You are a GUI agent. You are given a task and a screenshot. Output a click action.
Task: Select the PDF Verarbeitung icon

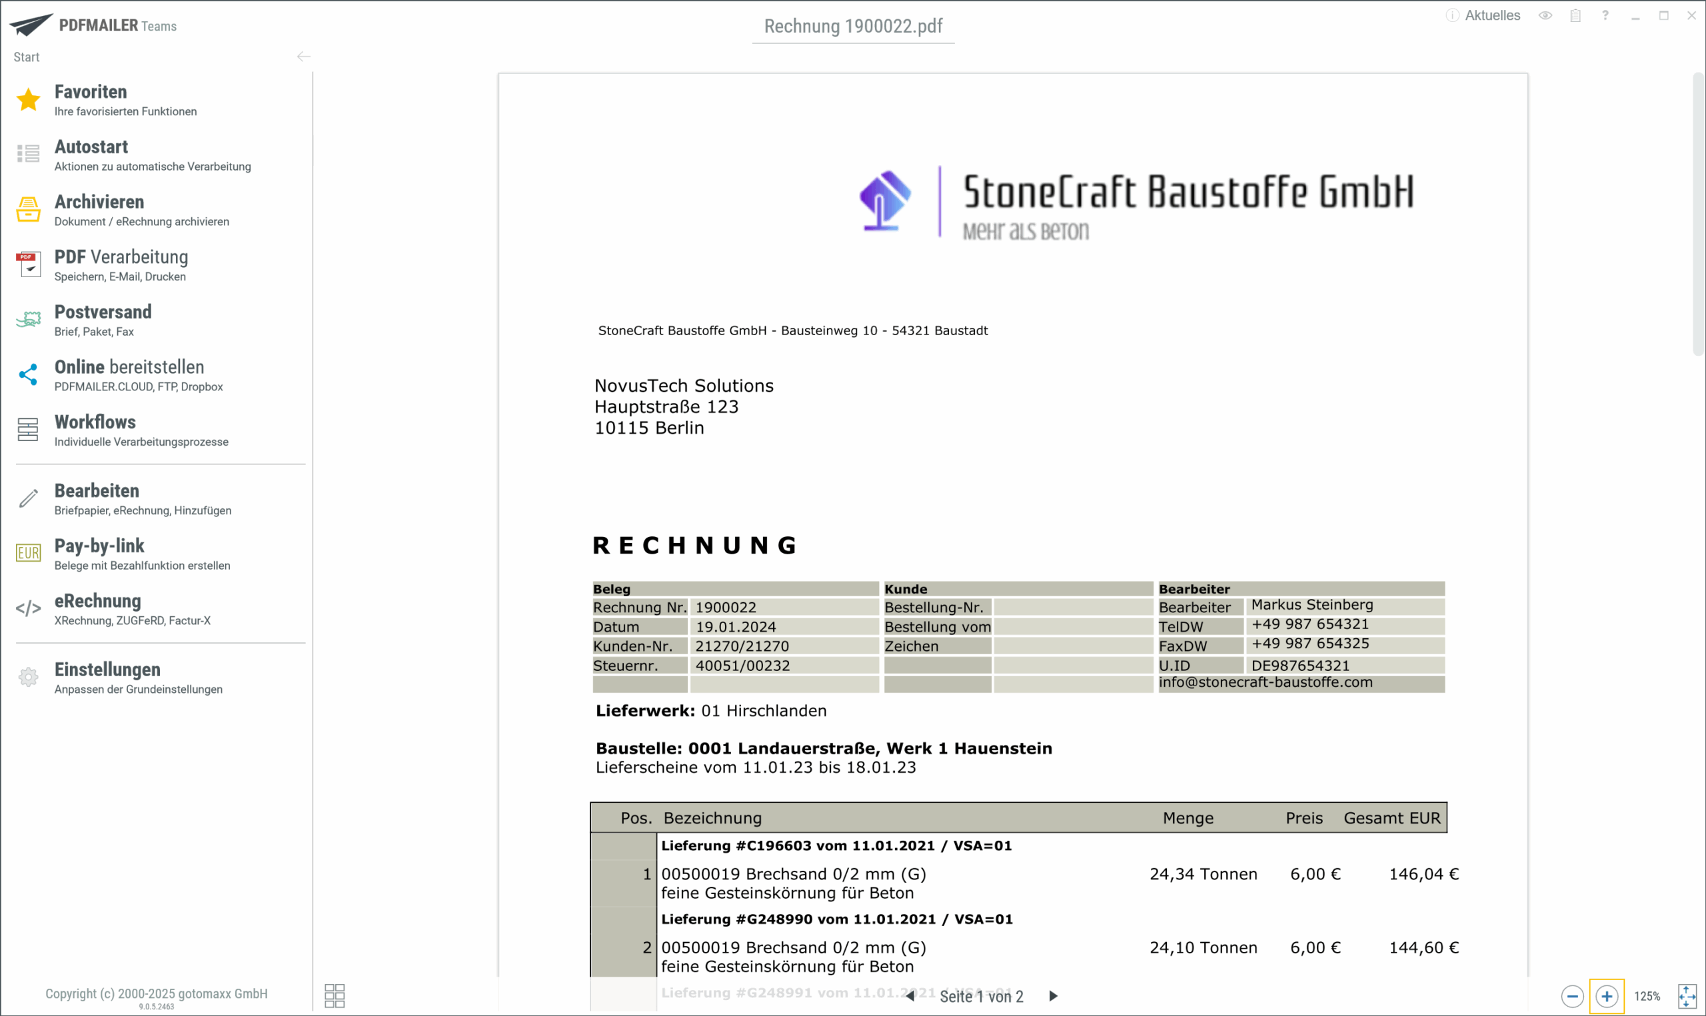[28, 264]
